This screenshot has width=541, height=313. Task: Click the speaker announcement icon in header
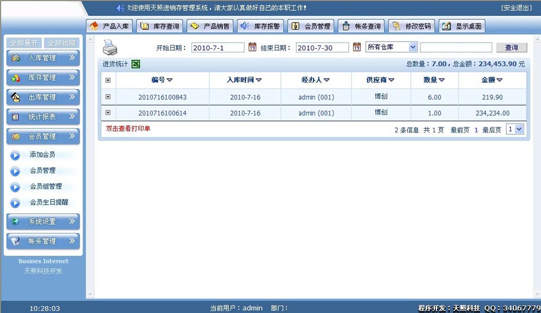[x=120, y=8]
